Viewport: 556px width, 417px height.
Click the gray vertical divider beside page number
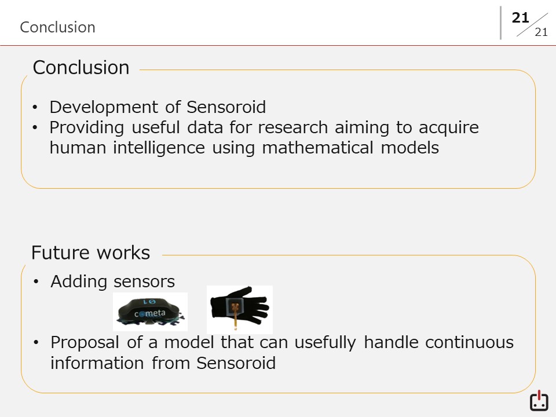[501, 23]
